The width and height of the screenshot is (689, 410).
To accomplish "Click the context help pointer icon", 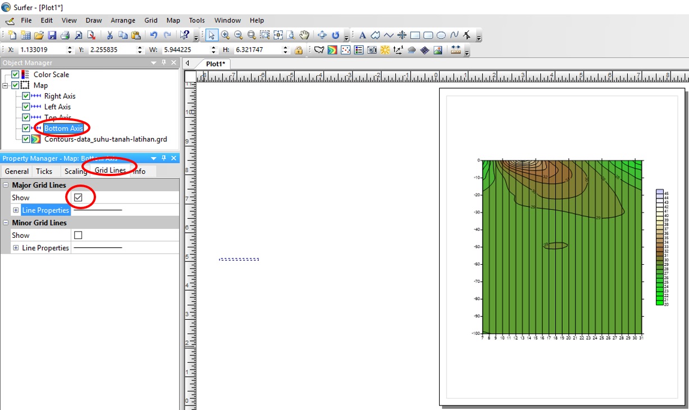I will (185, 35).
